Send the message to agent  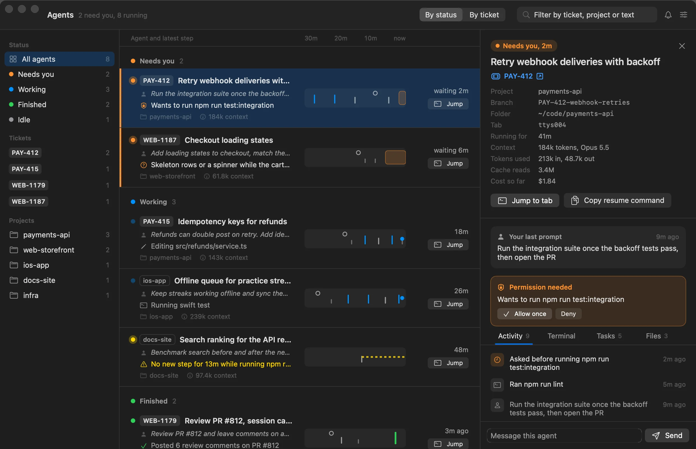pyautogui.click(x=667, y=436)
